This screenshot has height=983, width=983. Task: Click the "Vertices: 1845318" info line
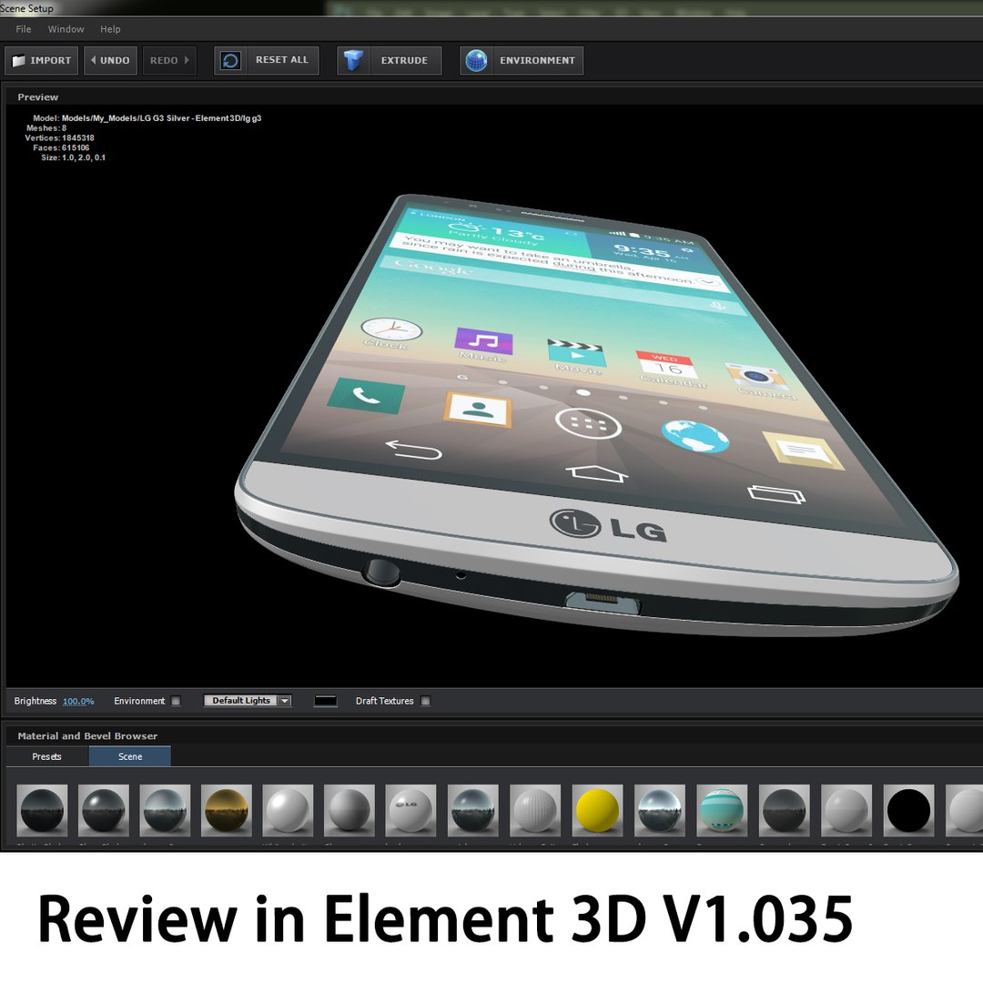point(59,138)
